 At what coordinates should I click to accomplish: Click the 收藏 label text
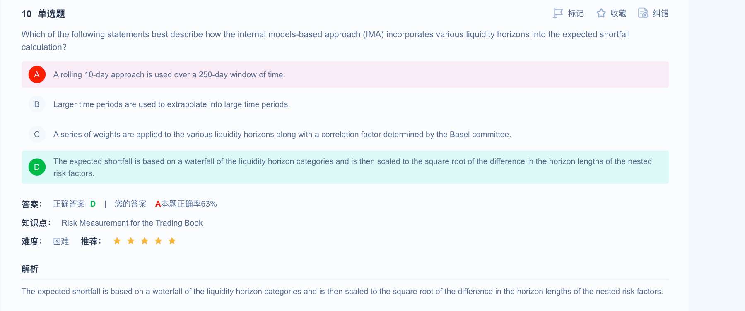coord(618,13)
